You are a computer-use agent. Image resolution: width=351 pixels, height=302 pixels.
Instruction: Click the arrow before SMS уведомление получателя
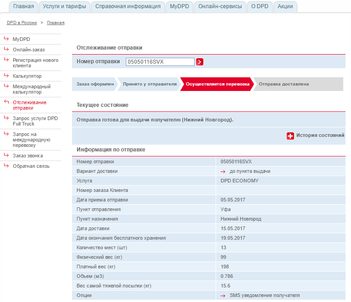coord(223,296)
